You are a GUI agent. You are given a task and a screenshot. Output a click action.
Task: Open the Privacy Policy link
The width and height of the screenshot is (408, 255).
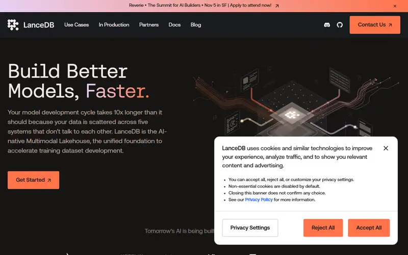(x=259, y=199)
